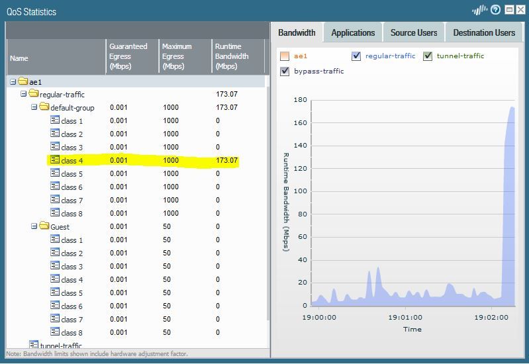Open the help question mark icon
Viewport: 529px width, 364px height.
[x=496, y=10]
